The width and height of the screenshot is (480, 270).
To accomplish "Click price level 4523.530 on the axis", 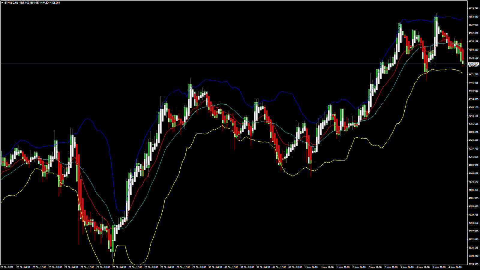I will [473, 58].
